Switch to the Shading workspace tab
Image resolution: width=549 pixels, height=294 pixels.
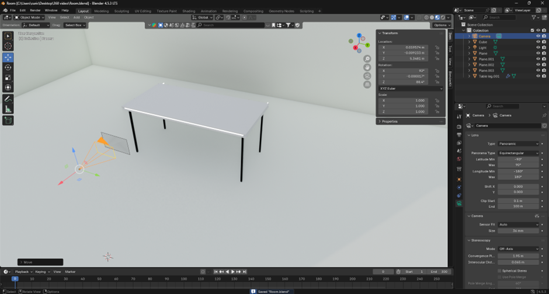click(189, 10)
